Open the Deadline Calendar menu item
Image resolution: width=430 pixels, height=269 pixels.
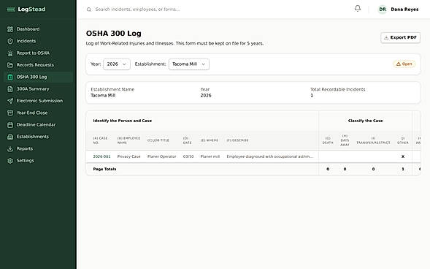(x=39, y=125)
